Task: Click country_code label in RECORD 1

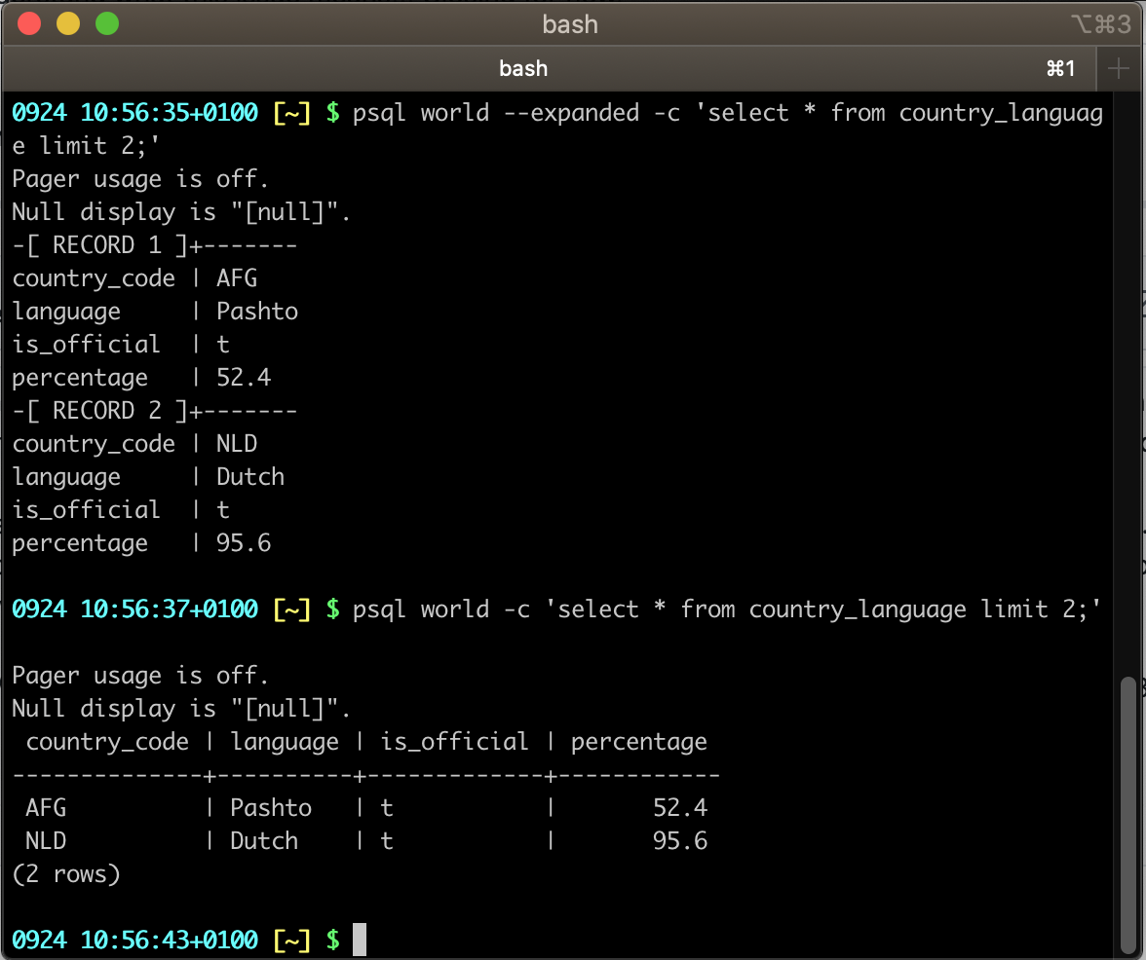Action: click(x=94, y=278)
